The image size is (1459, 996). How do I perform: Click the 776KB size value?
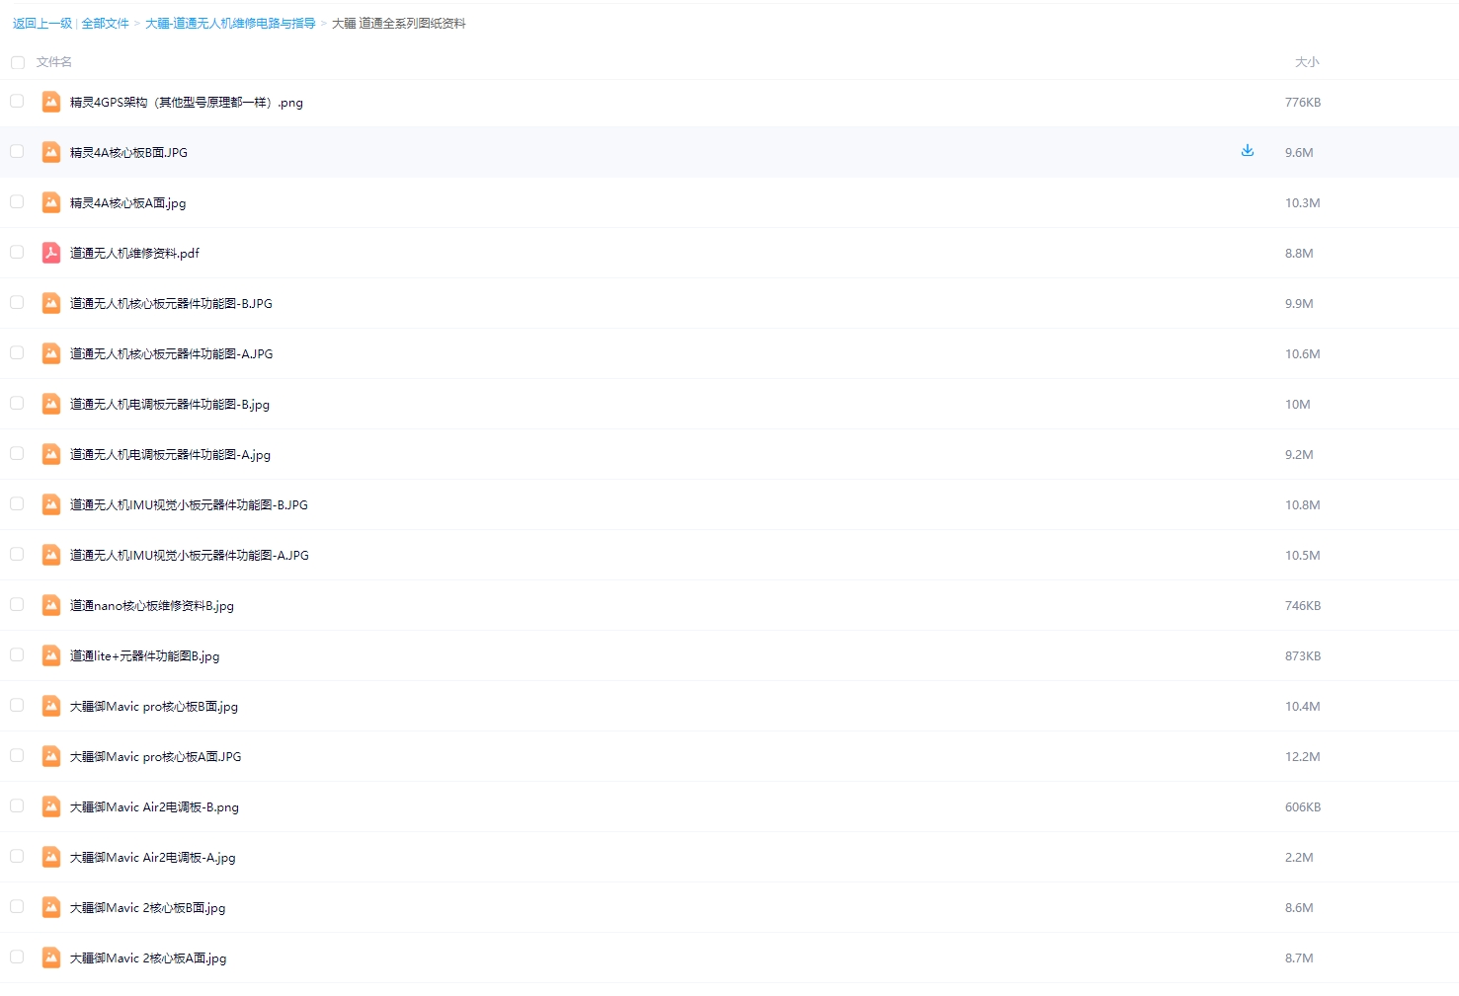click(x=1303, y=102)
